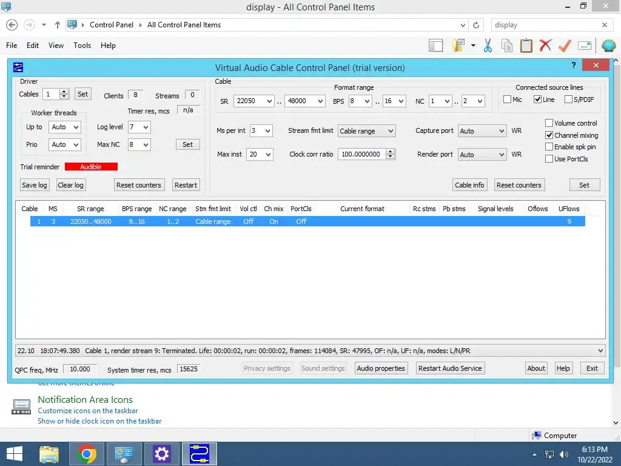
Task: Expand the event log message dropdown
Action: pyautogui.click(x=600, y=351)
